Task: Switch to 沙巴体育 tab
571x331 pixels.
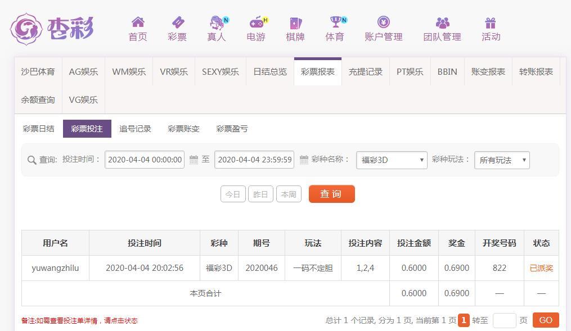Action: tap(38, 72)
